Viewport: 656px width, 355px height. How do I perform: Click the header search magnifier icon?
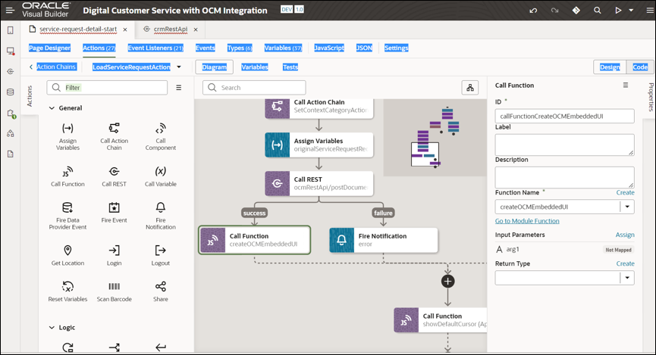click(598, 11)
